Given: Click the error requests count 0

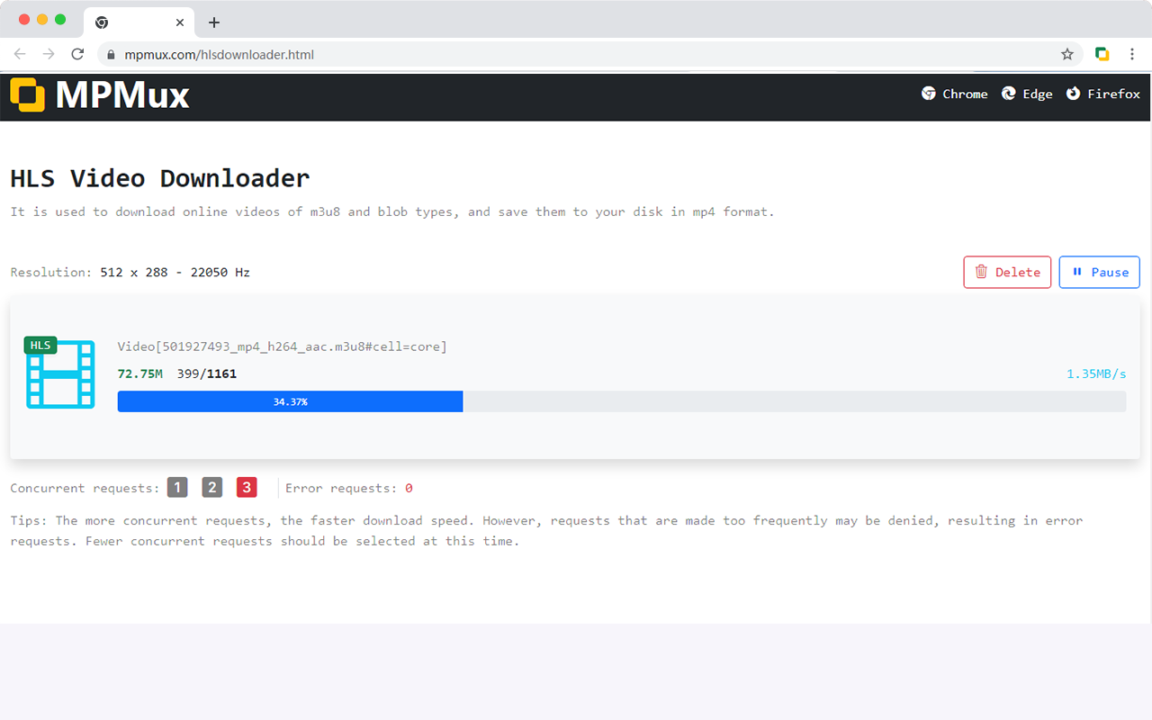Looking at the screenshot, I should click(x=409, y=488).
